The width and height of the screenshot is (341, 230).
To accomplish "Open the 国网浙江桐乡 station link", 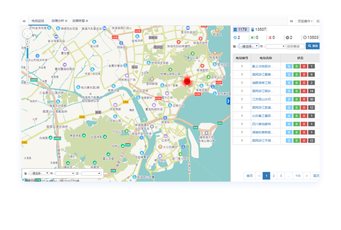I will pos(262,91).
